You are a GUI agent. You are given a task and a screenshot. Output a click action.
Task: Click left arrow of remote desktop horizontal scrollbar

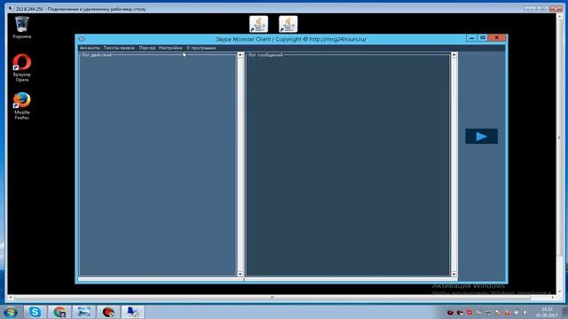(11, 298)
